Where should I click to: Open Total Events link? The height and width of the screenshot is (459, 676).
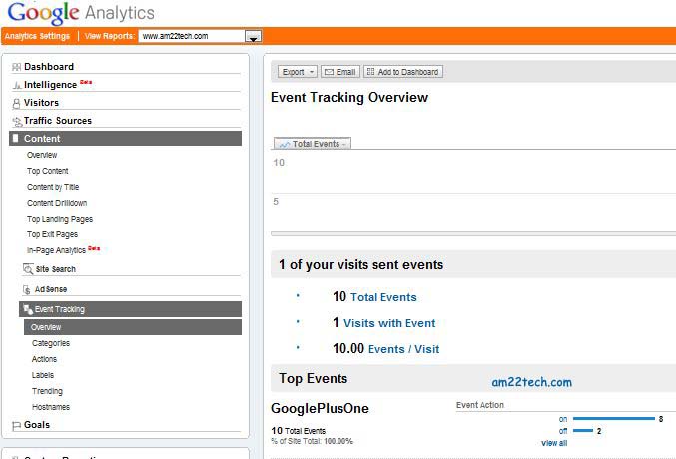click(x=383, y=297)
